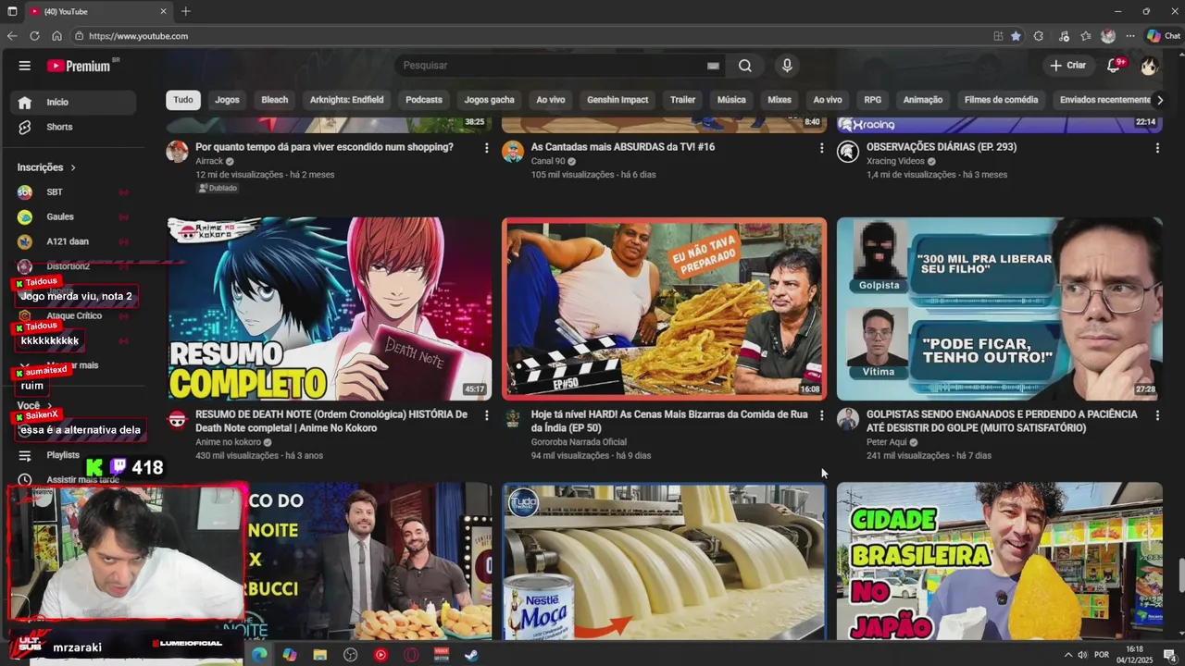Open a new browser tab with plus
Image resolution: width=1185 pixels, height=666 pixels.
pos(186,11)
